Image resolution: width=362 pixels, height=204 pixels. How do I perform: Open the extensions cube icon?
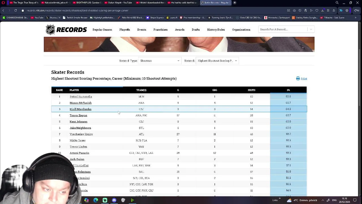point(347,10)
